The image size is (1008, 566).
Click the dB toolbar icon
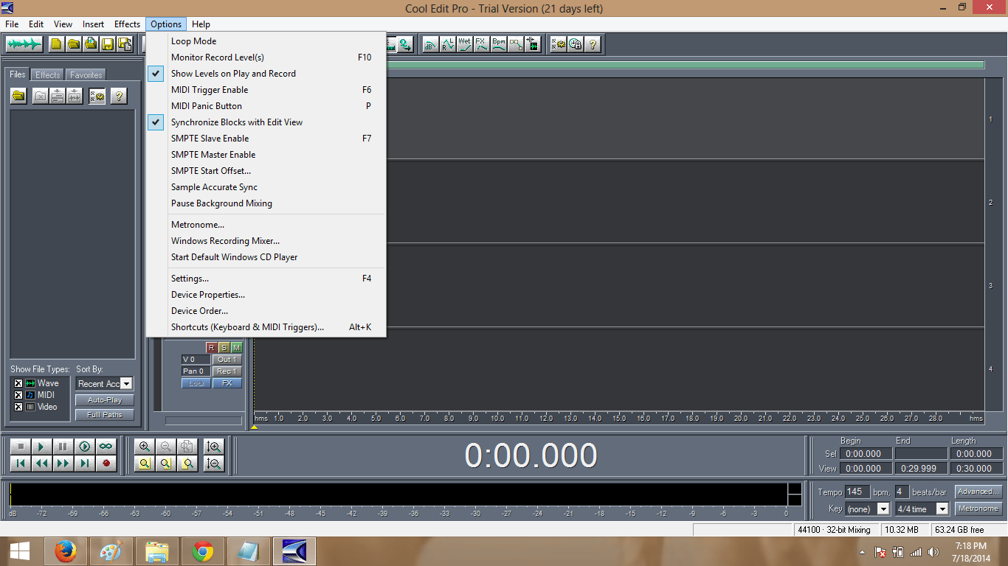(x=429, y=44)
